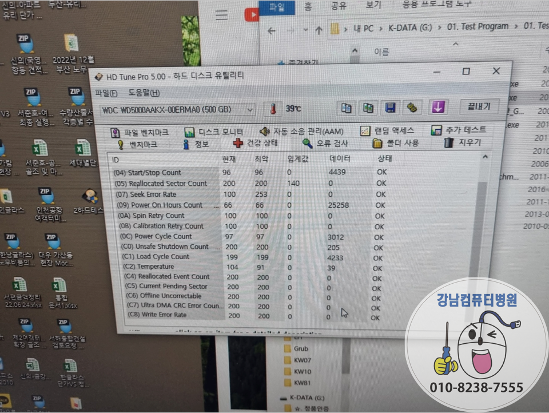
Task: Open the 오류 검사 tab
Action: point(325,143)
